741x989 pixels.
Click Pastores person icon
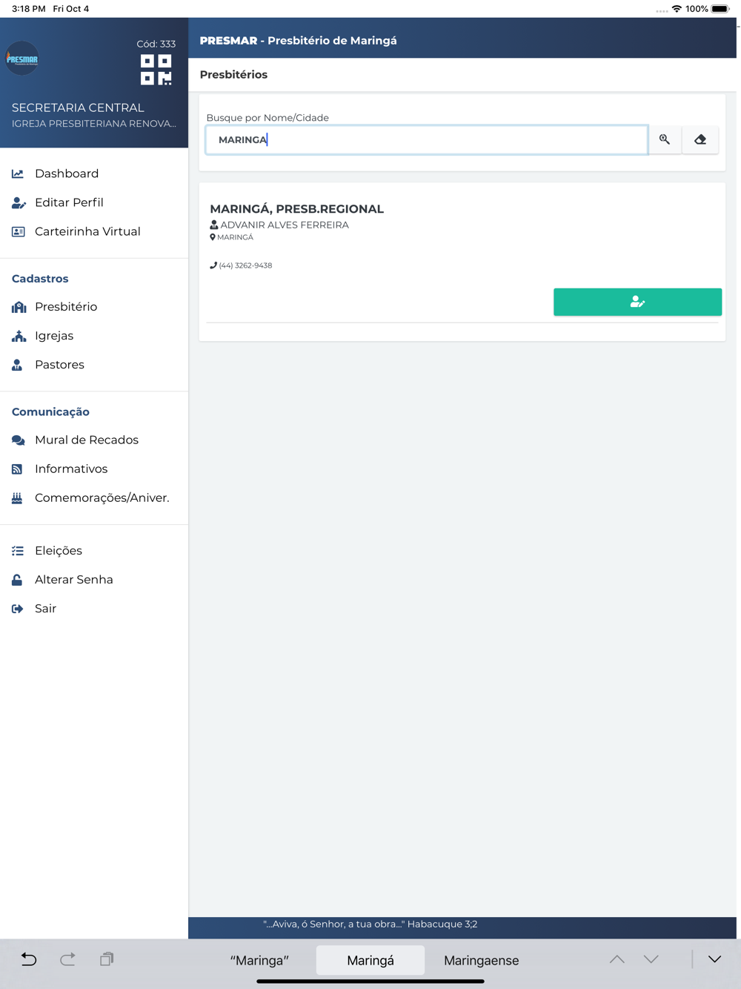click(x=17, y=365)
